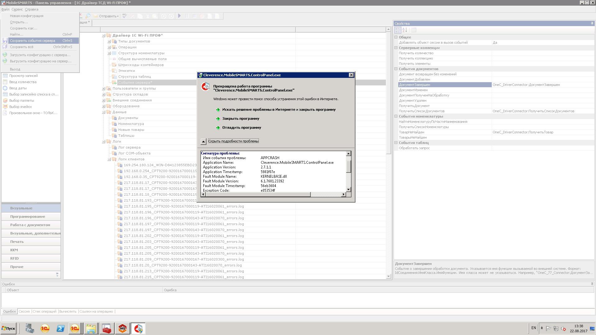
Task: Click the spell-check ABC toolbar icon
Action: click(124, 16)
